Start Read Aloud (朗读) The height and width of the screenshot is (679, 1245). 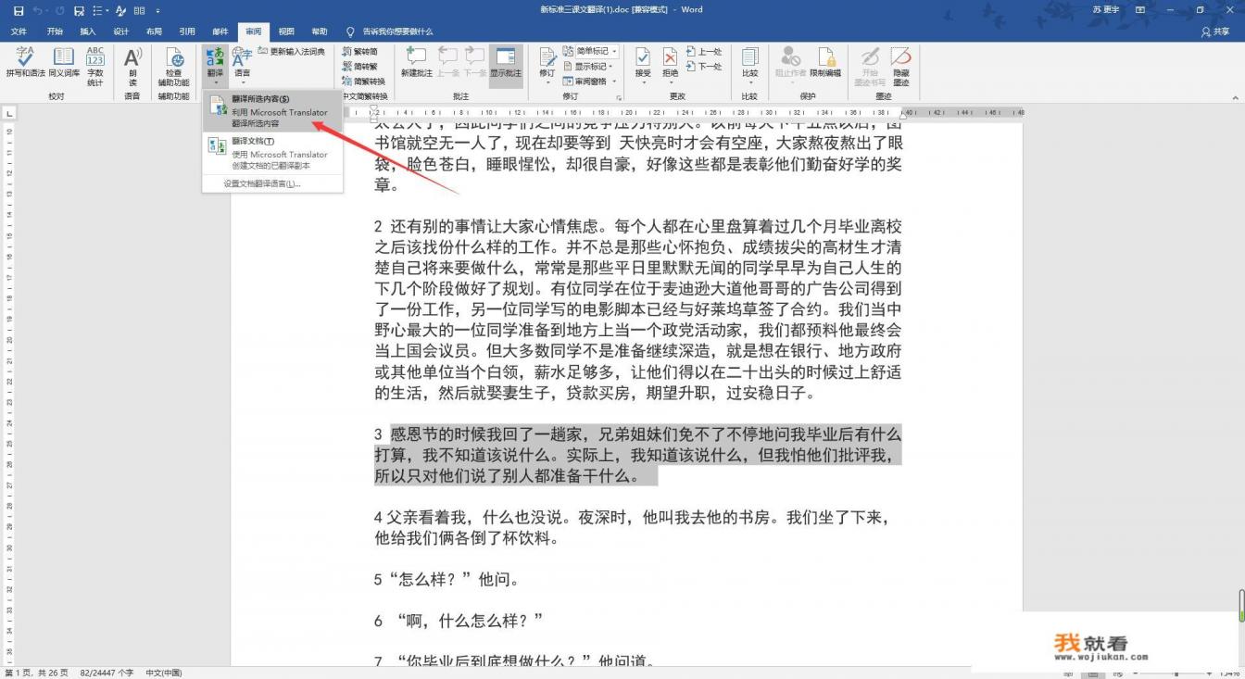(132, 67)
